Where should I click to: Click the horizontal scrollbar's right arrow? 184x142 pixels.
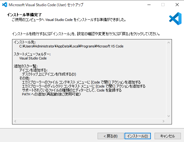click(164, 121)
